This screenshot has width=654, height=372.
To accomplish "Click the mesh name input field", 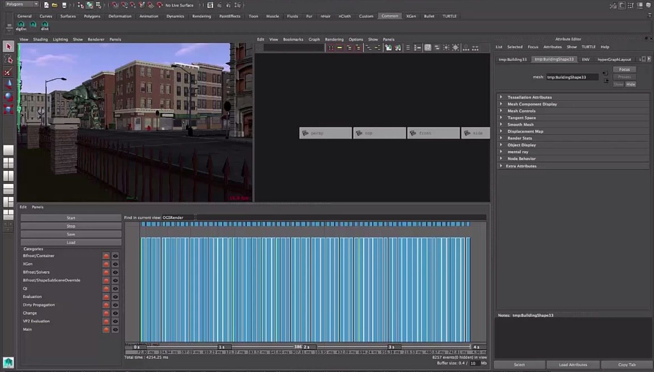I will pyautogui.click(x=572, y=77).
